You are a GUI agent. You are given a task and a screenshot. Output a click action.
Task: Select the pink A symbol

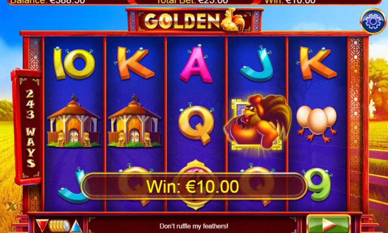point(196,64)
